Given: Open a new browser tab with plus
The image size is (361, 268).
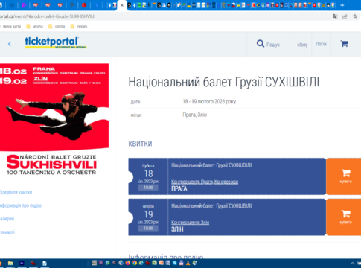Looking at the screenshot, I should click(x=342, y=5).
